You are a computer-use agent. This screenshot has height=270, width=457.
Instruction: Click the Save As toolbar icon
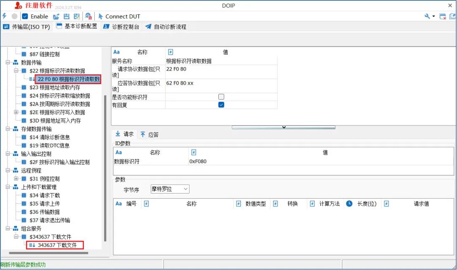pos(77,16)
